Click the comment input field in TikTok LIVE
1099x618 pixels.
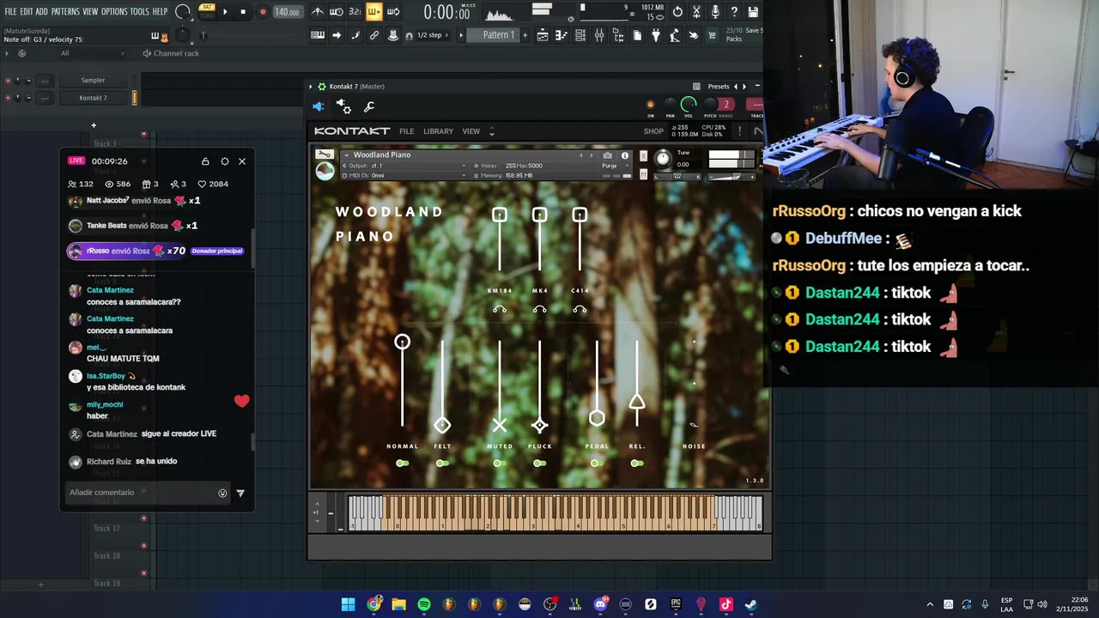[142, 493]
